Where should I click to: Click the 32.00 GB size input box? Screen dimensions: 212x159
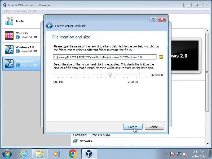tap(152, 75)
